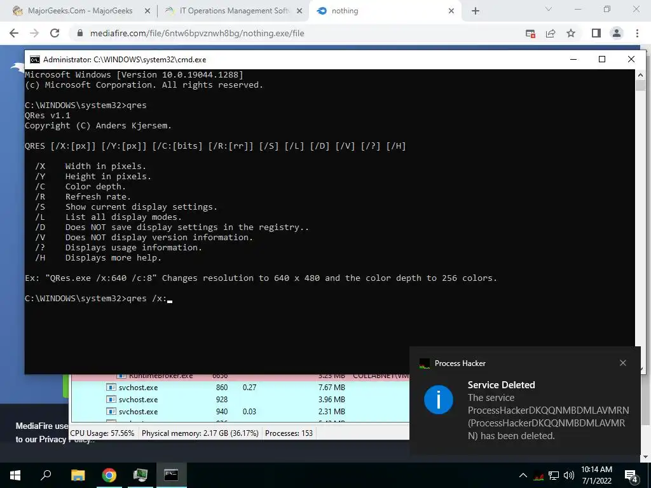Toggle Chrome side panel
The image size is (651, 488).
[596, 33]
